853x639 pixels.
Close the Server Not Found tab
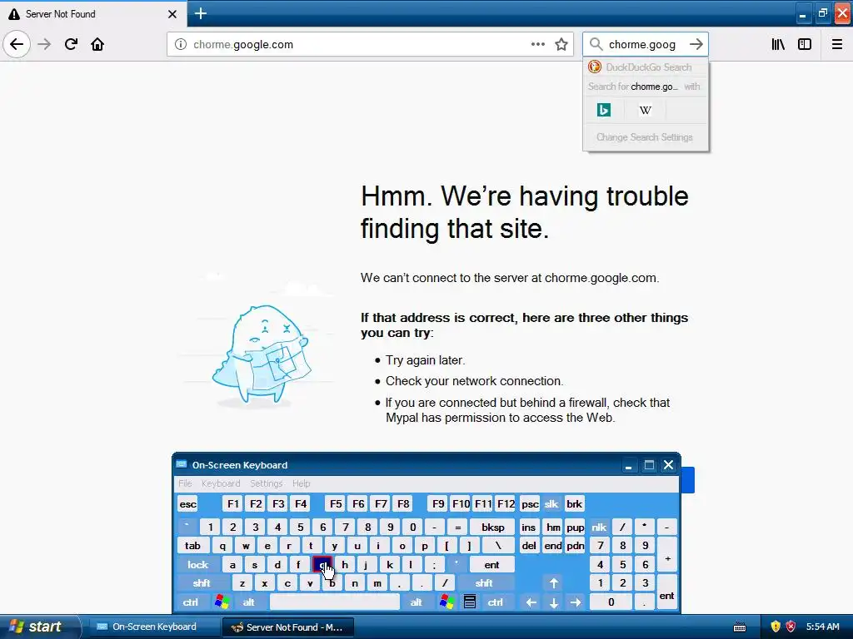tap(172, 14)
